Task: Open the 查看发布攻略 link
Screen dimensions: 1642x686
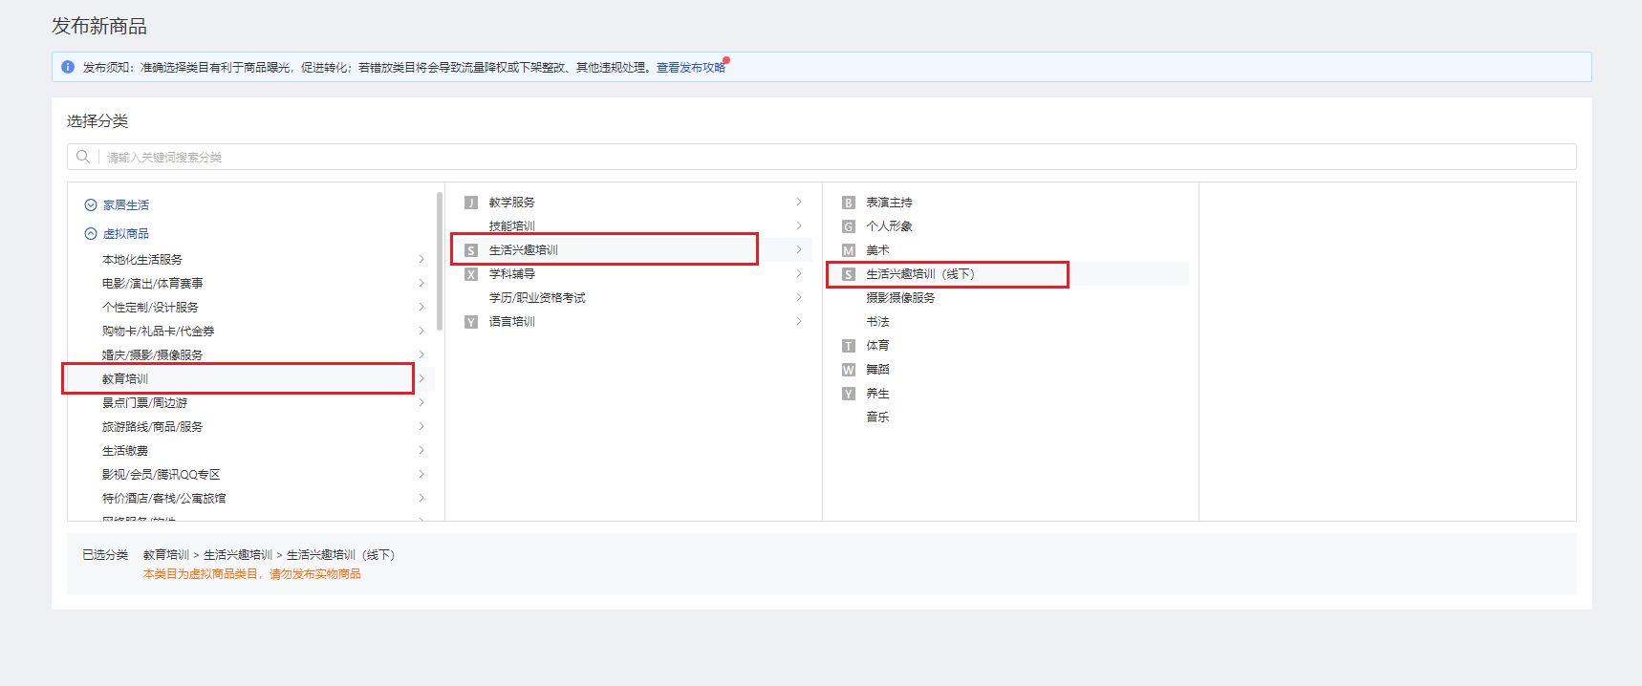Action: tap(690, 68)
